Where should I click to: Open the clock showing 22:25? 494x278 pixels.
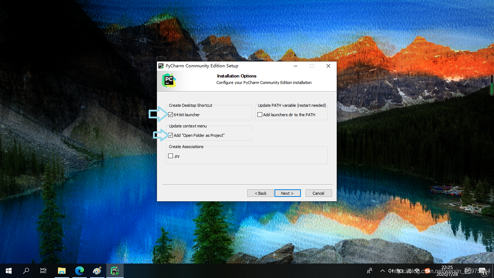tap(447, 271)
